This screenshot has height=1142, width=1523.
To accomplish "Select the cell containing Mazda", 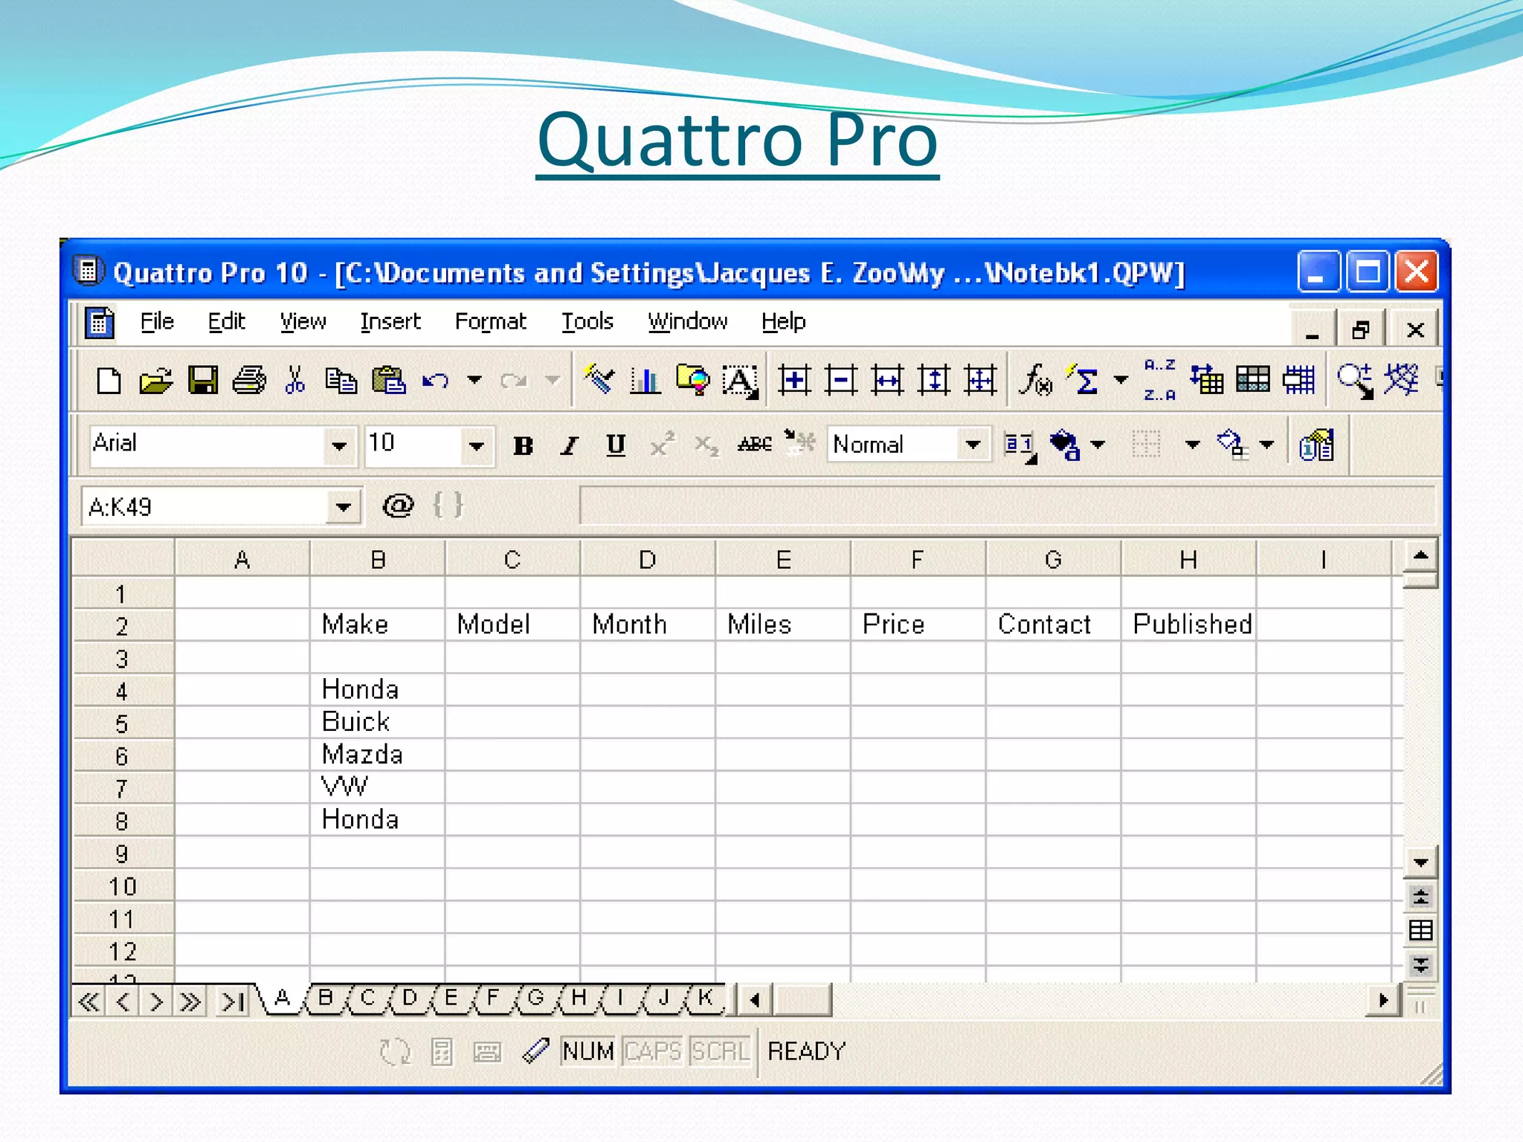I will pos(378,755).
